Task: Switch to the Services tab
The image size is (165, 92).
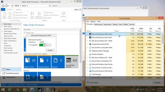Action: (132, 25)
